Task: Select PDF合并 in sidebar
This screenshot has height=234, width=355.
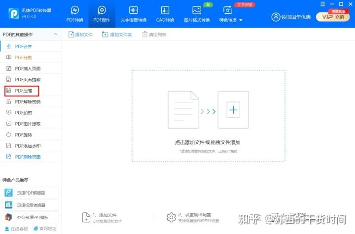Action: pyautogui.click(x=23, y=46)
